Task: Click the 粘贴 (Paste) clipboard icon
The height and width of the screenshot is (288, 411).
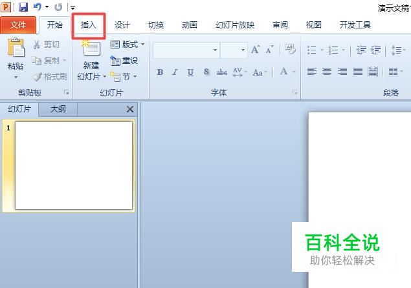Action: pyautogui.click(x=16, y=48)
